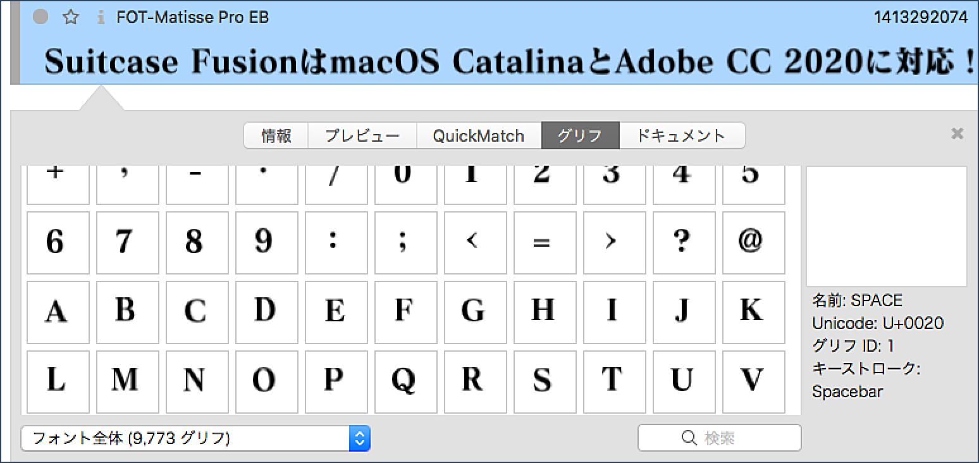Select the letter I glyph

[615, 312]
